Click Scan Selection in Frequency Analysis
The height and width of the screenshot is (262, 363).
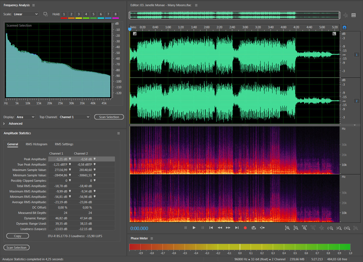pyautogui.click(x=109, y=117)
